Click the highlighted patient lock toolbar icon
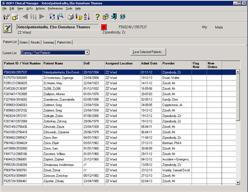248x192 pixels. pyautogui.click(x=15, y=17)
